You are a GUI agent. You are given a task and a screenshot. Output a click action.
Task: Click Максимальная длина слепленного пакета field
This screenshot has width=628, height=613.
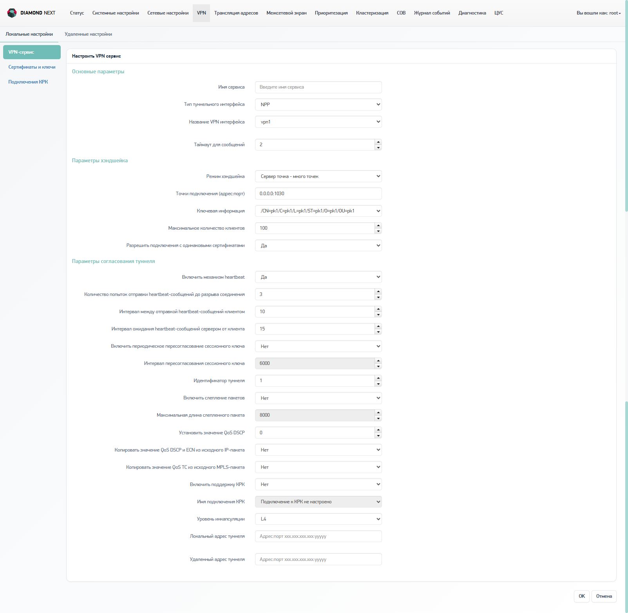[x=315, y=415]
